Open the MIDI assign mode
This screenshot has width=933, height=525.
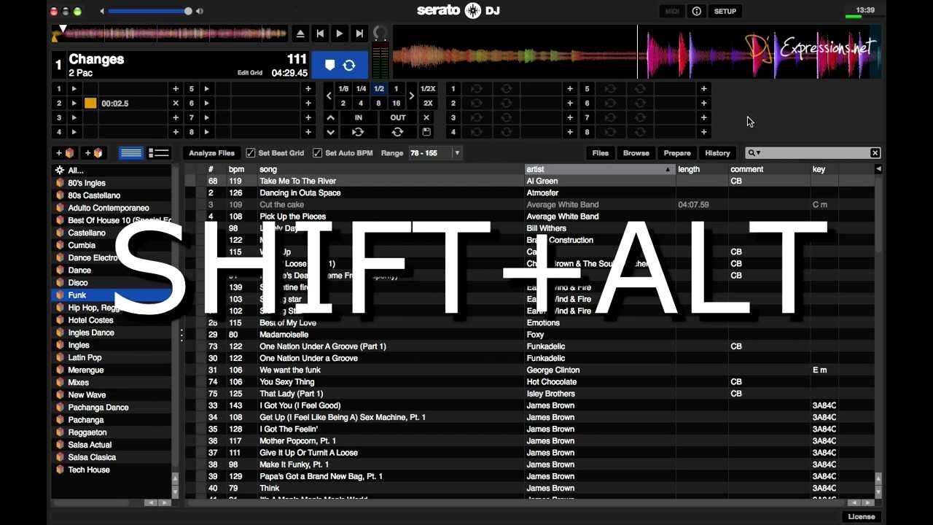pyautogui.click(x=672, y=11)
